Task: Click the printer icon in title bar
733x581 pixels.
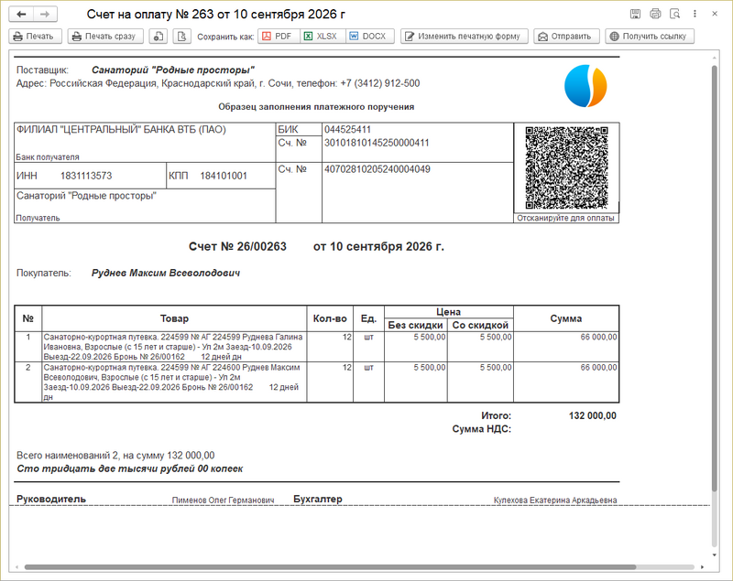Action: 655,14
